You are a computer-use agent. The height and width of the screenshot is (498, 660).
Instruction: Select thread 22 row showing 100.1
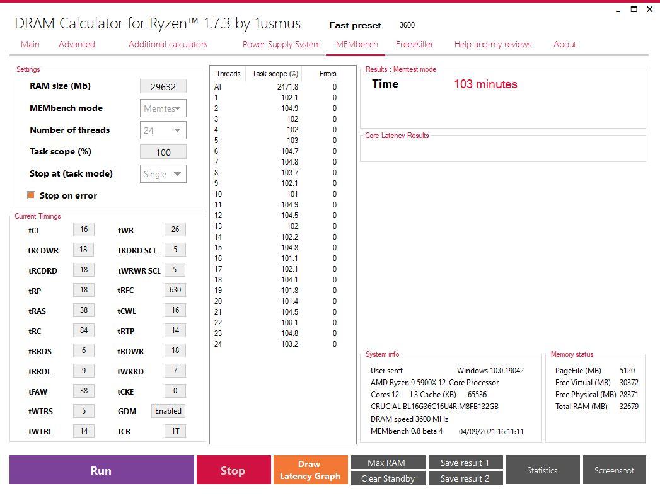click(275, 323)
